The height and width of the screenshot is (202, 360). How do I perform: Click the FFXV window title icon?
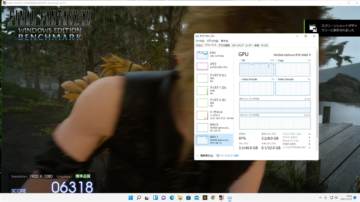click(4, 3)
